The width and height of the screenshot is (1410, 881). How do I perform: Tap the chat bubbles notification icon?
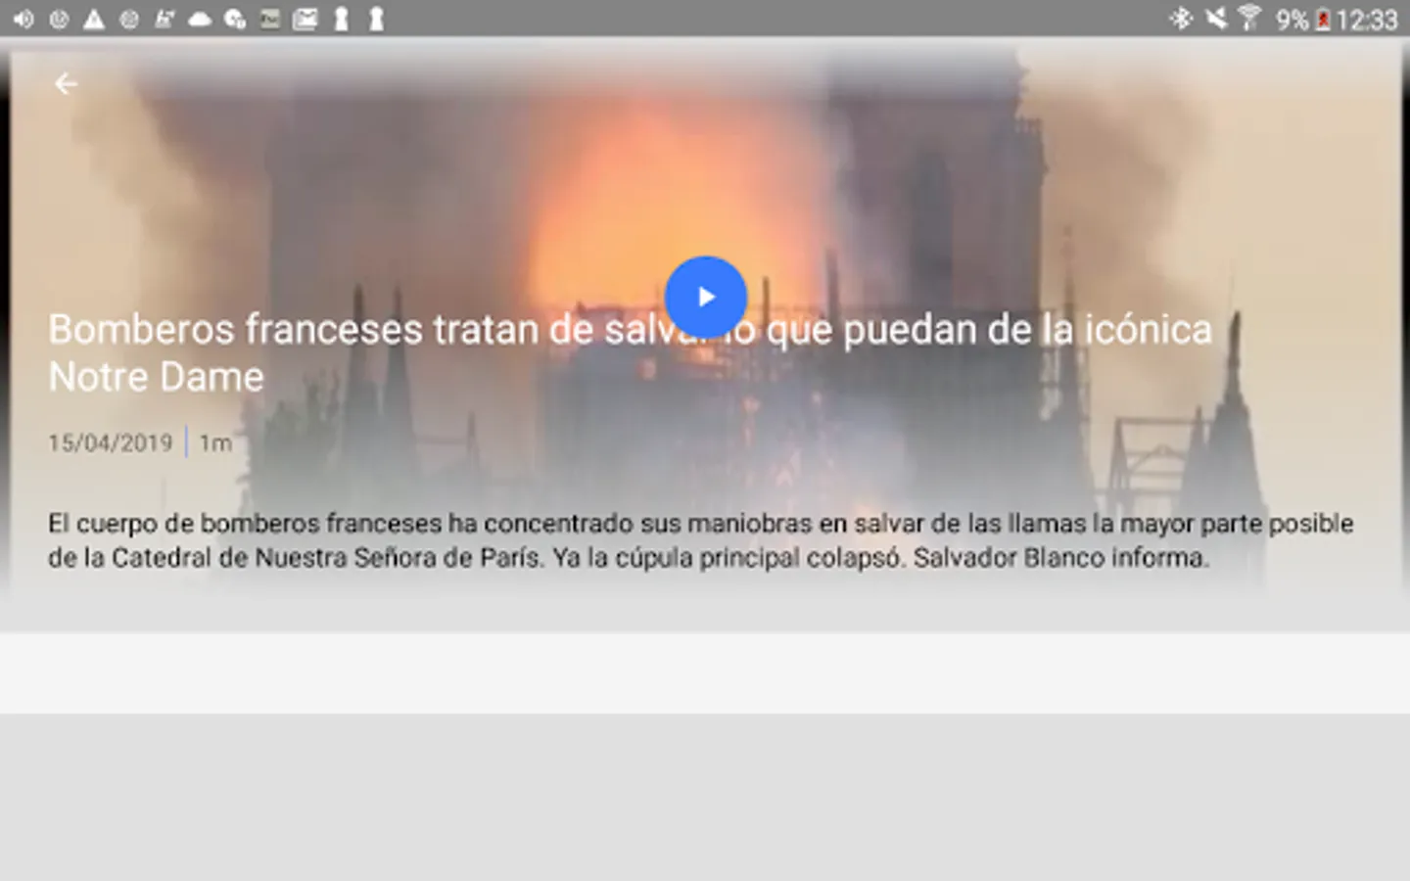coord(235,19)
